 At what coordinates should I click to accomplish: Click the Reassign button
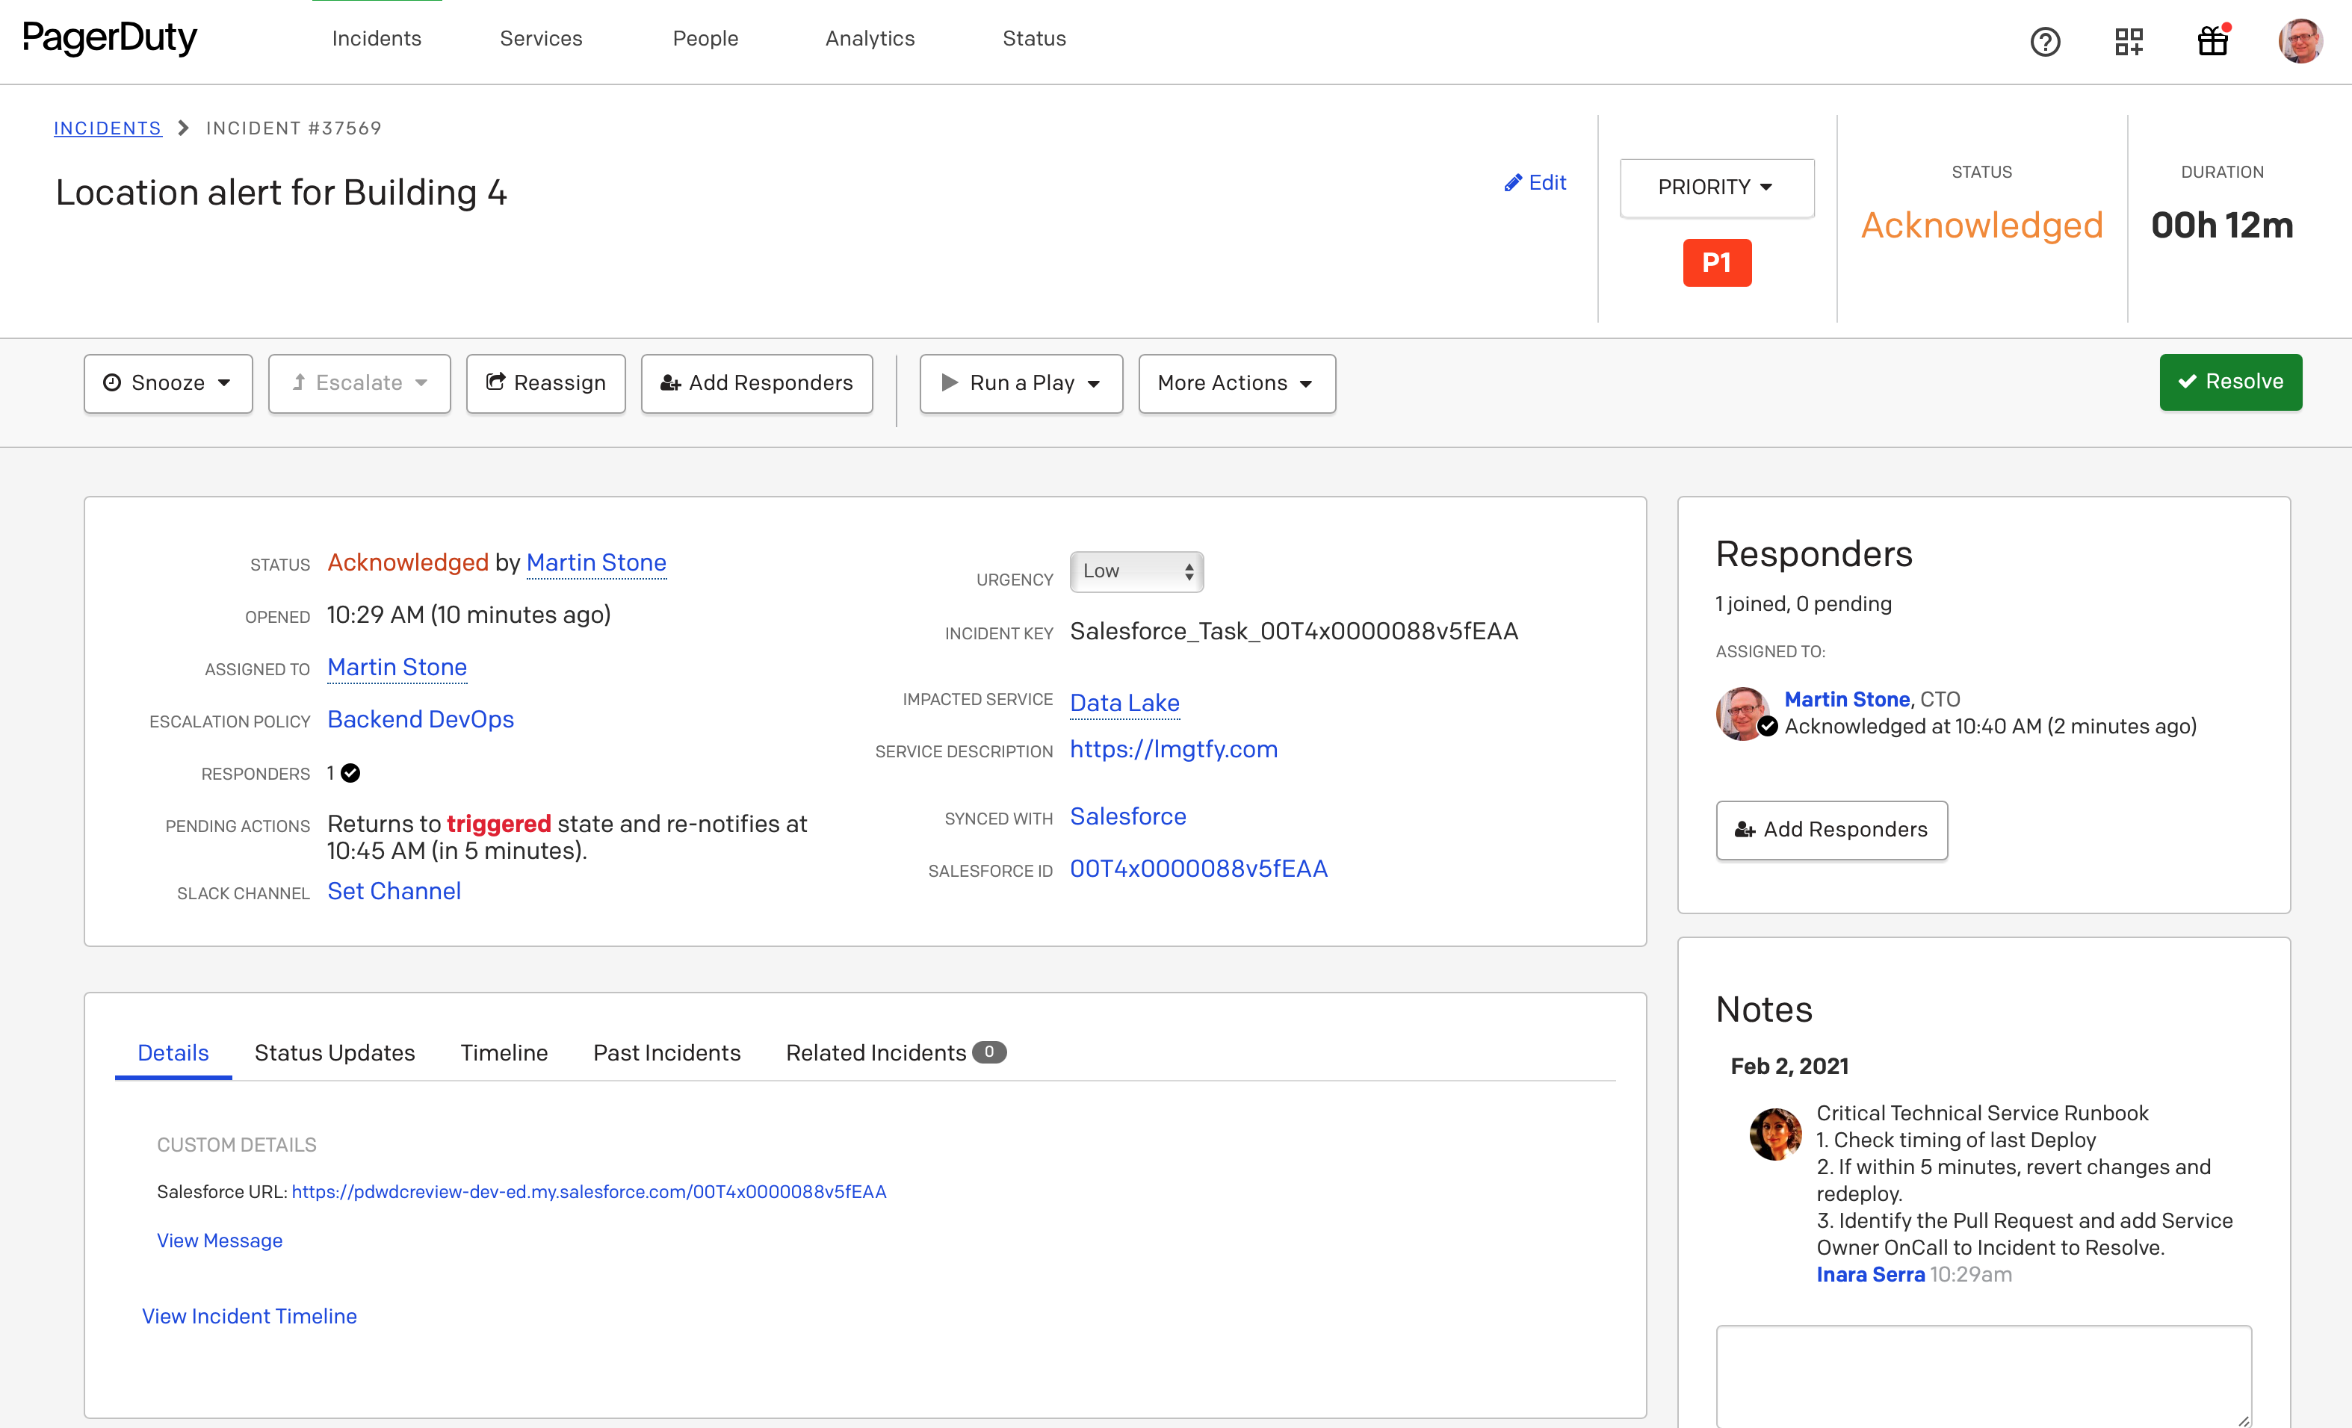[x=548, y=382]
